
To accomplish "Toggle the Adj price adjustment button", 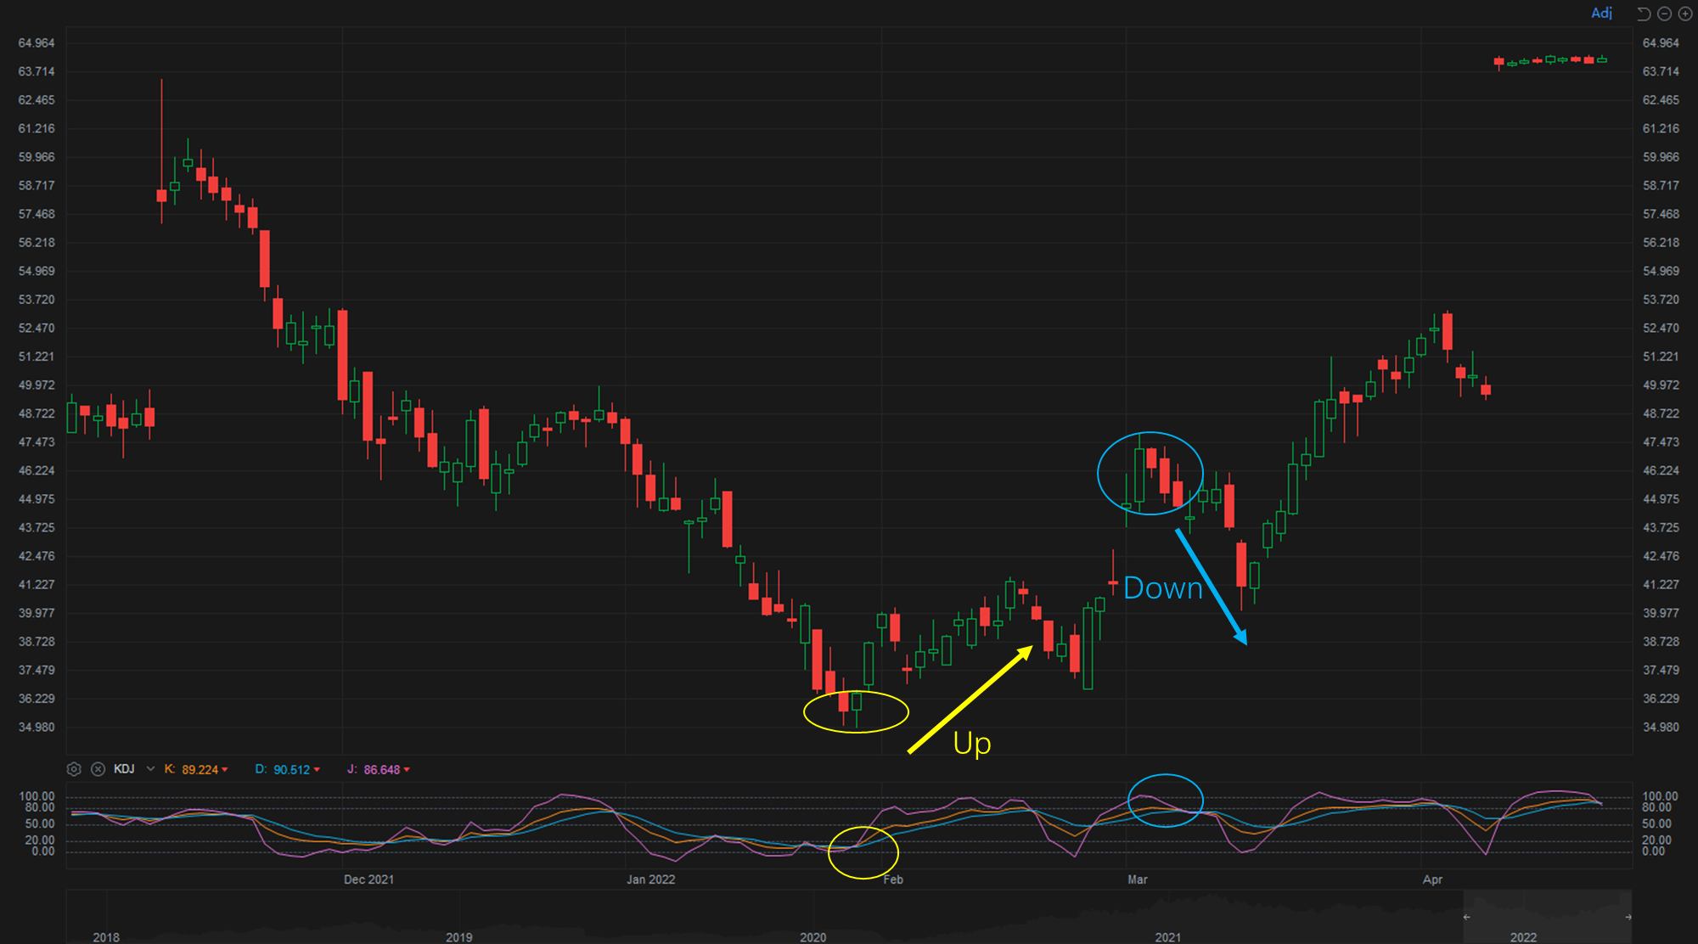I will 1601,13.
